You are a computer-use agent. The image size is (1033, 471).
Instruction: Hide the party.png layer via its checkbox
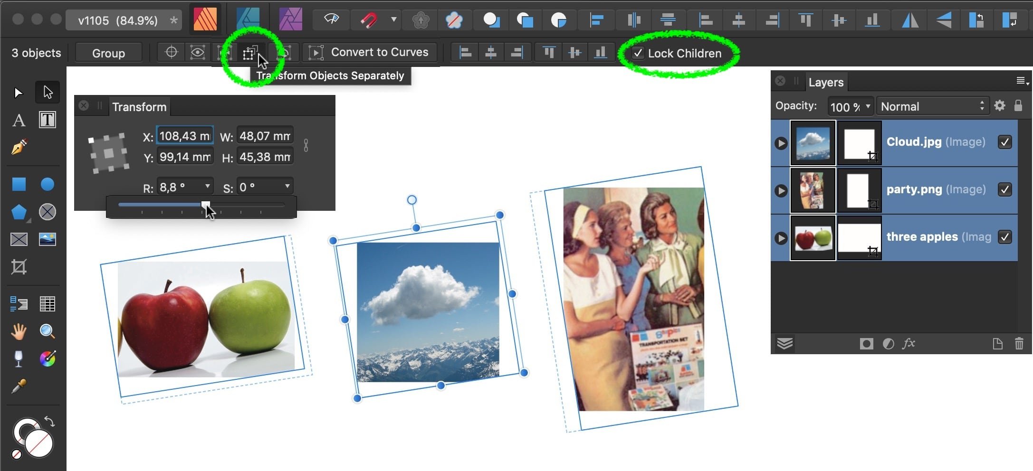1004,189
